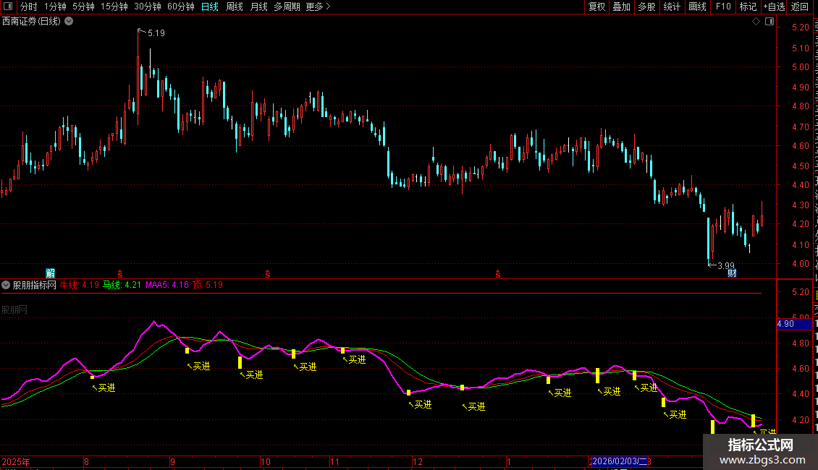This screenshot has width=818, height=470.
Task: Expand the 更多 periods menu
Action: (x=318, y=7)
